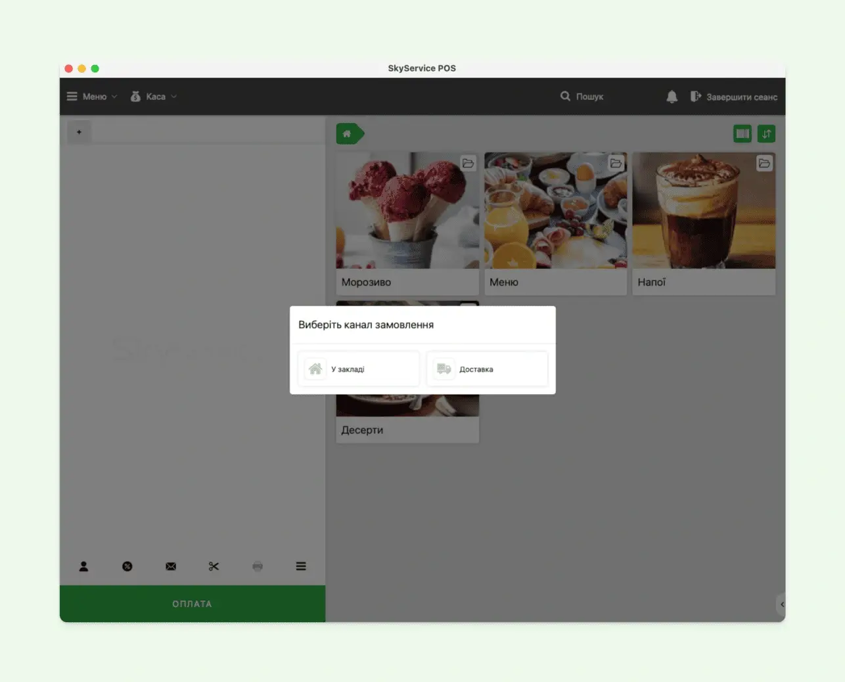Go to home category via green house icon
This screenshot has width=845, height=682.
point(348,134)
